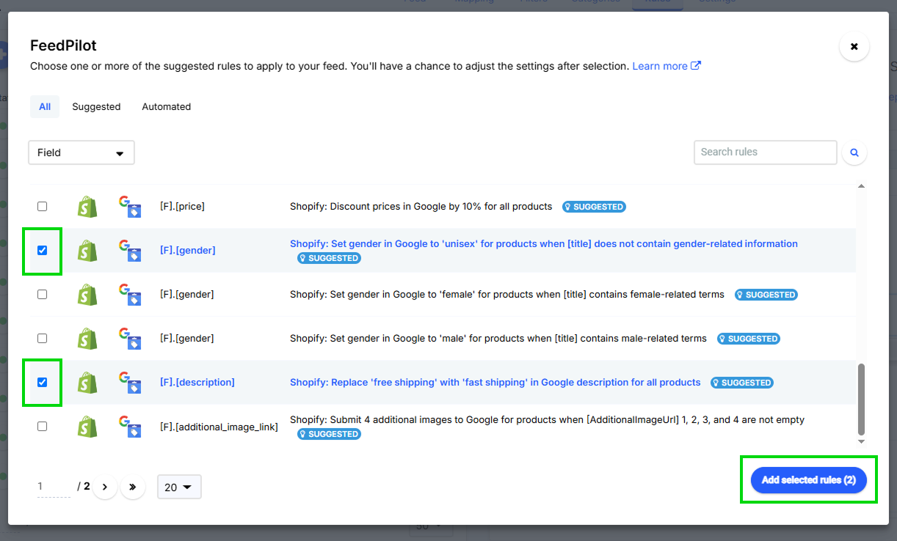Close the FeedPilot dialog with X
This screenshot has width=897, height=541.
click(x=854, y=46)
